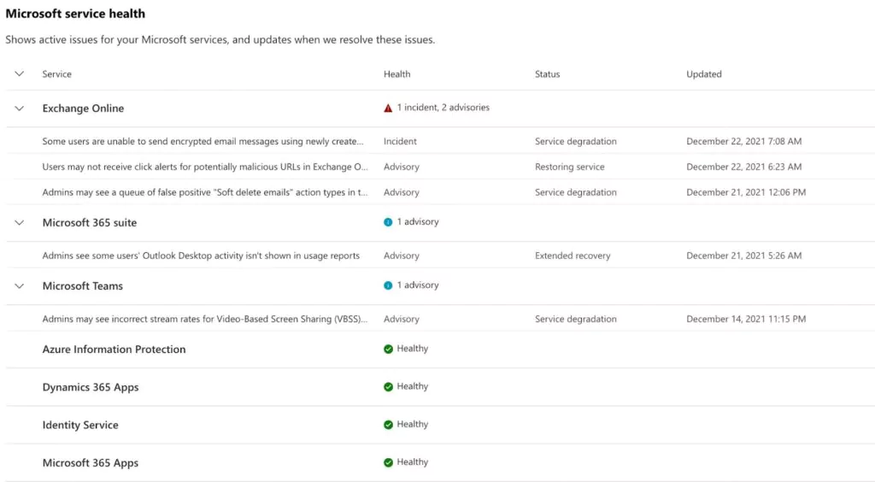Viewport: 875px width, 482px height.
Task: Open the Outlook Desktop activity usage reports advisory
Action: [x=201, y=256]
